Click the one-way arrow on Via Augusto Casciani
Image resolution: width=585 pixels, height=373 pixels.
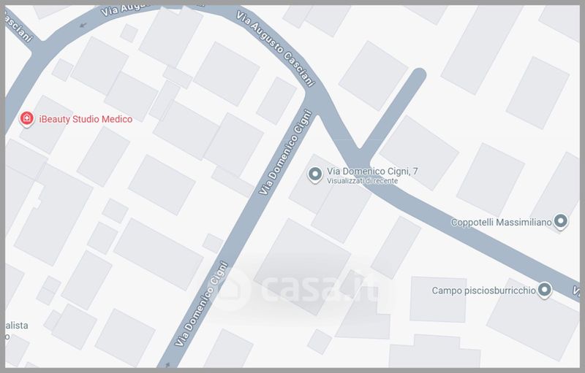tap(83, 26)
